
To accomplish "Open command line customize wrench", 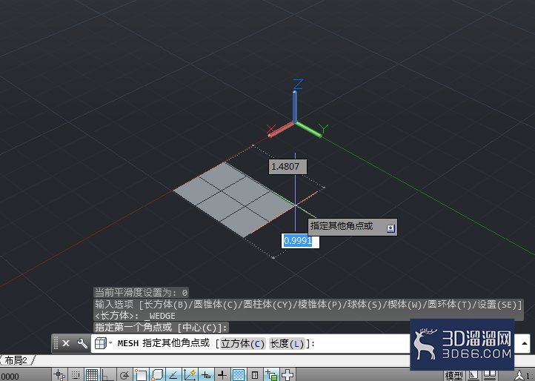I will pyautogui.click(x=82, y=343).
